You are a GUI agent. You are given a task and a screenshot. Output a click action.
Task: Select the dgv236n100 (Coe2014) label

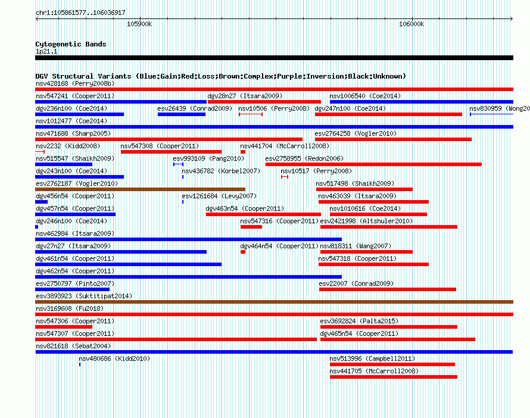pos(71,108)
